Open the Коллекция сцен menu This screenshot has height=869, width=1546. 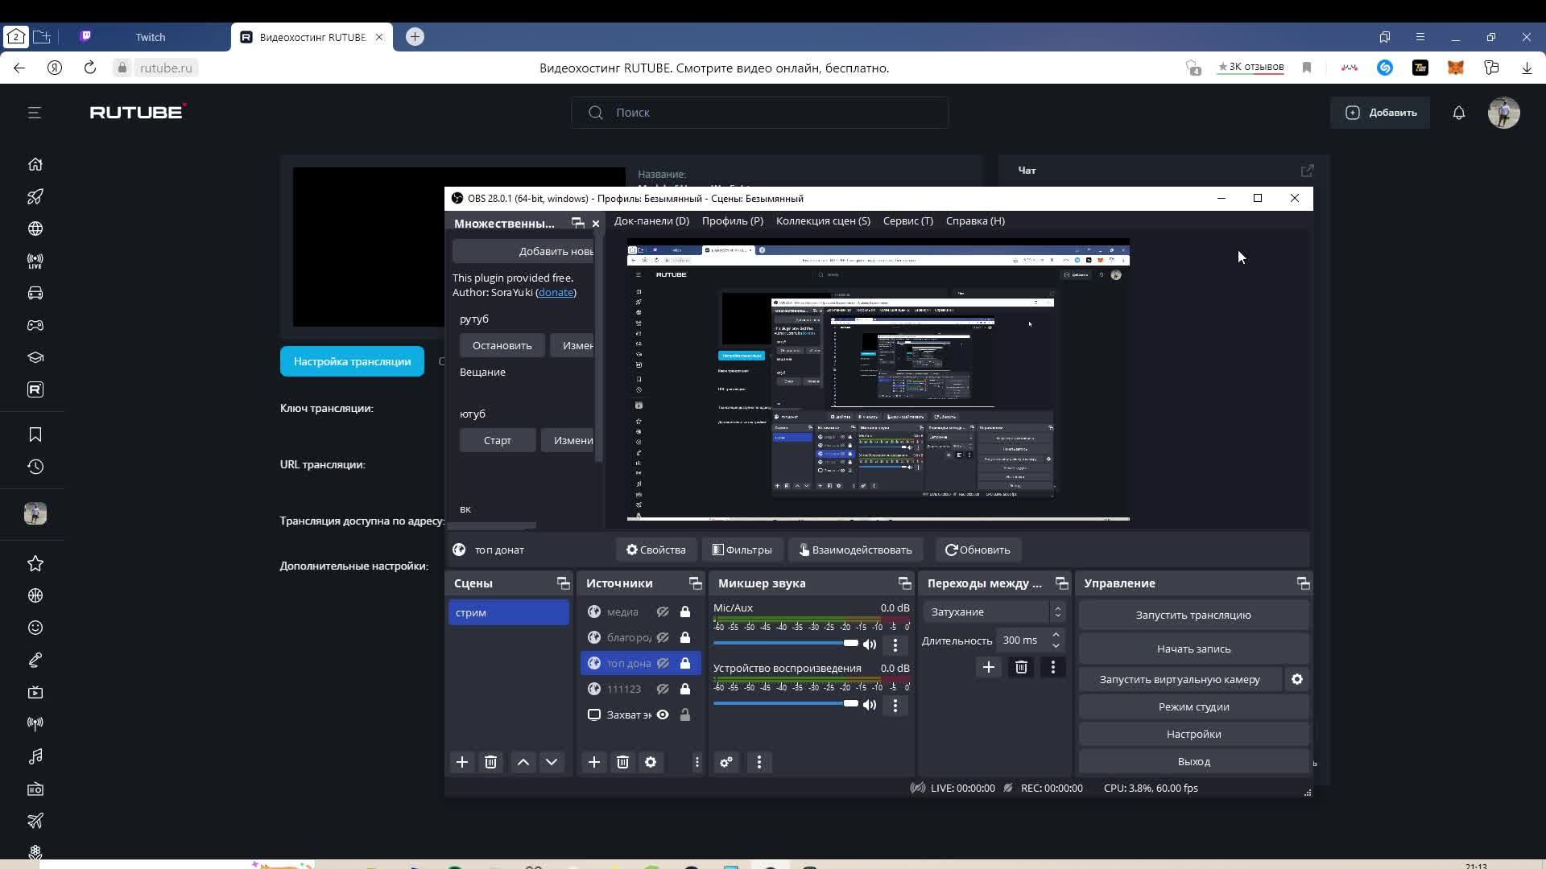(x=822, y=220)
